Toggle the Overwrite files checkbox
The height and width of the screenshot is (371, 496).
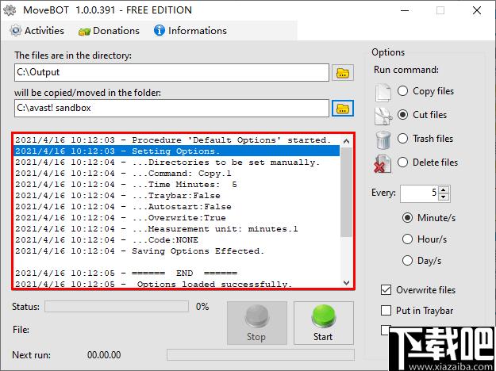386,290
